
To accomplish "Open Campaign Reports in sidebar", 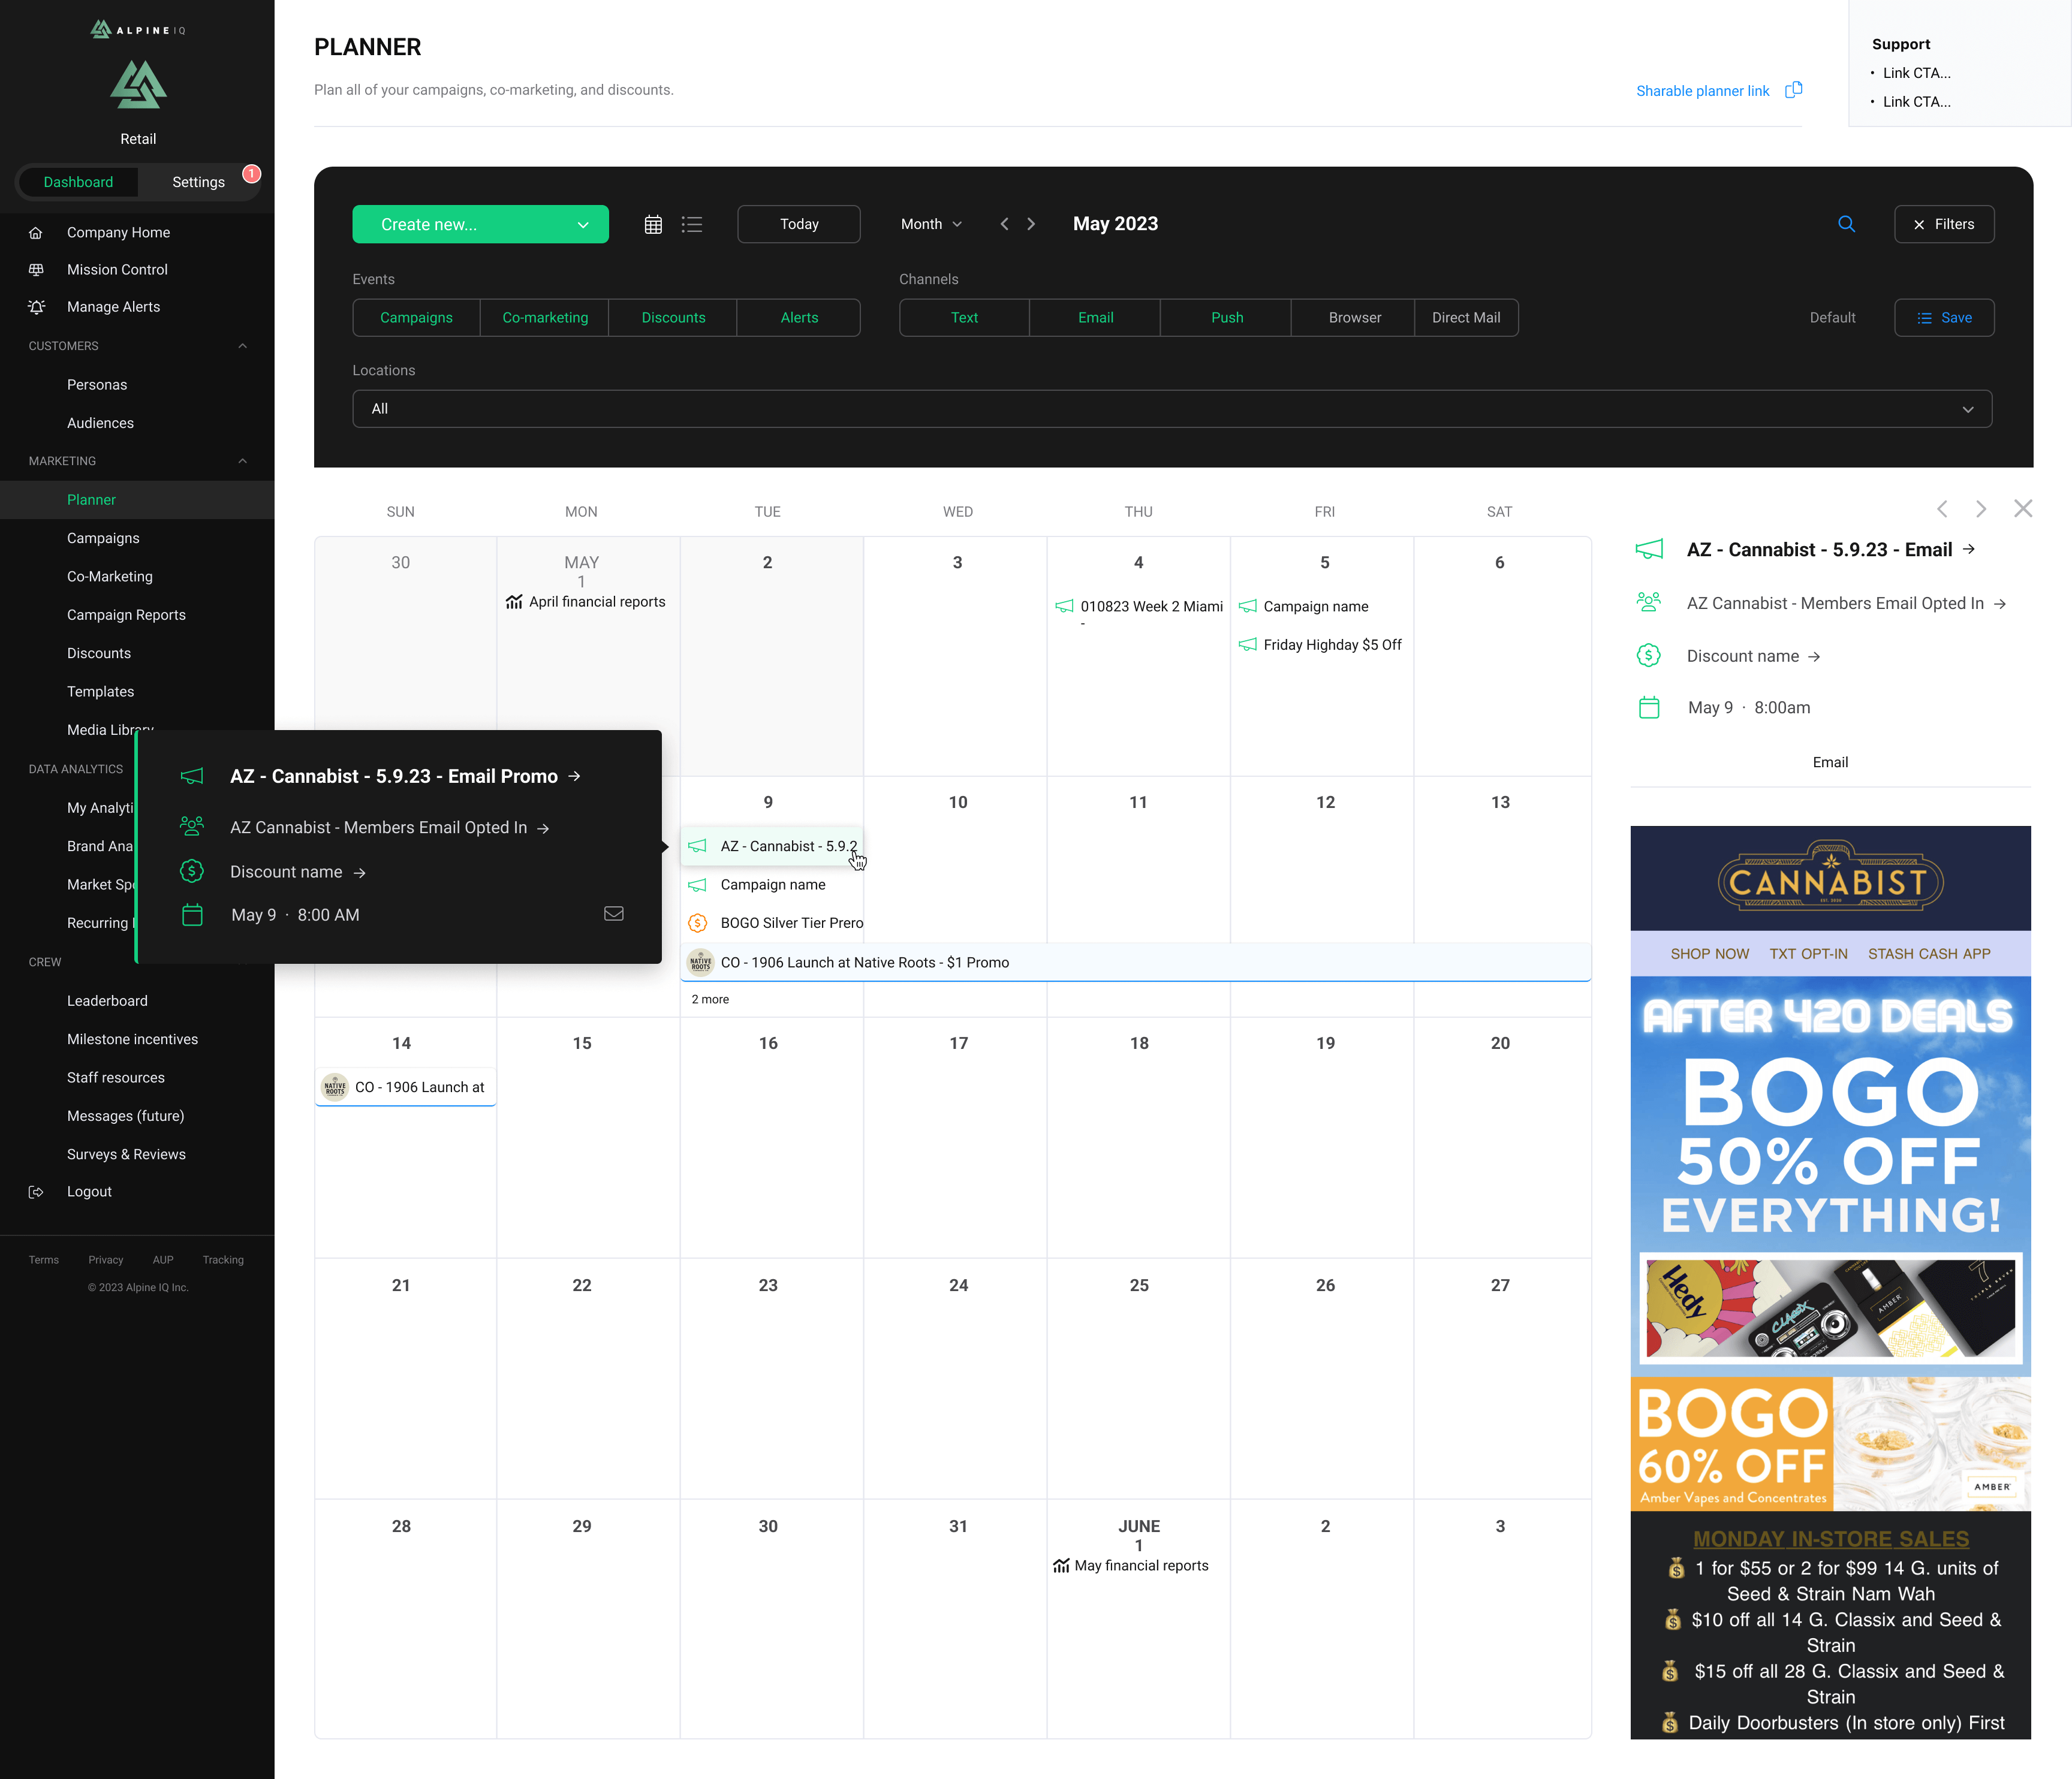I will 126,615.
